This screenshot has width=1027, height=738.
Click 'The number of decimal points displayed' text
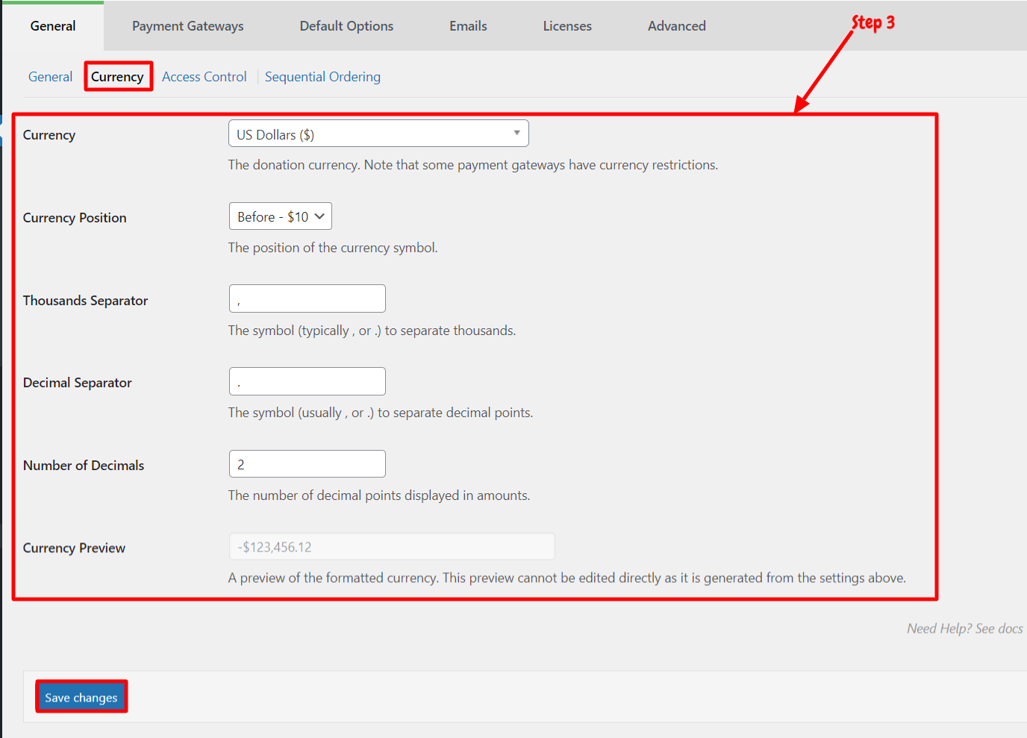[379, 495]
